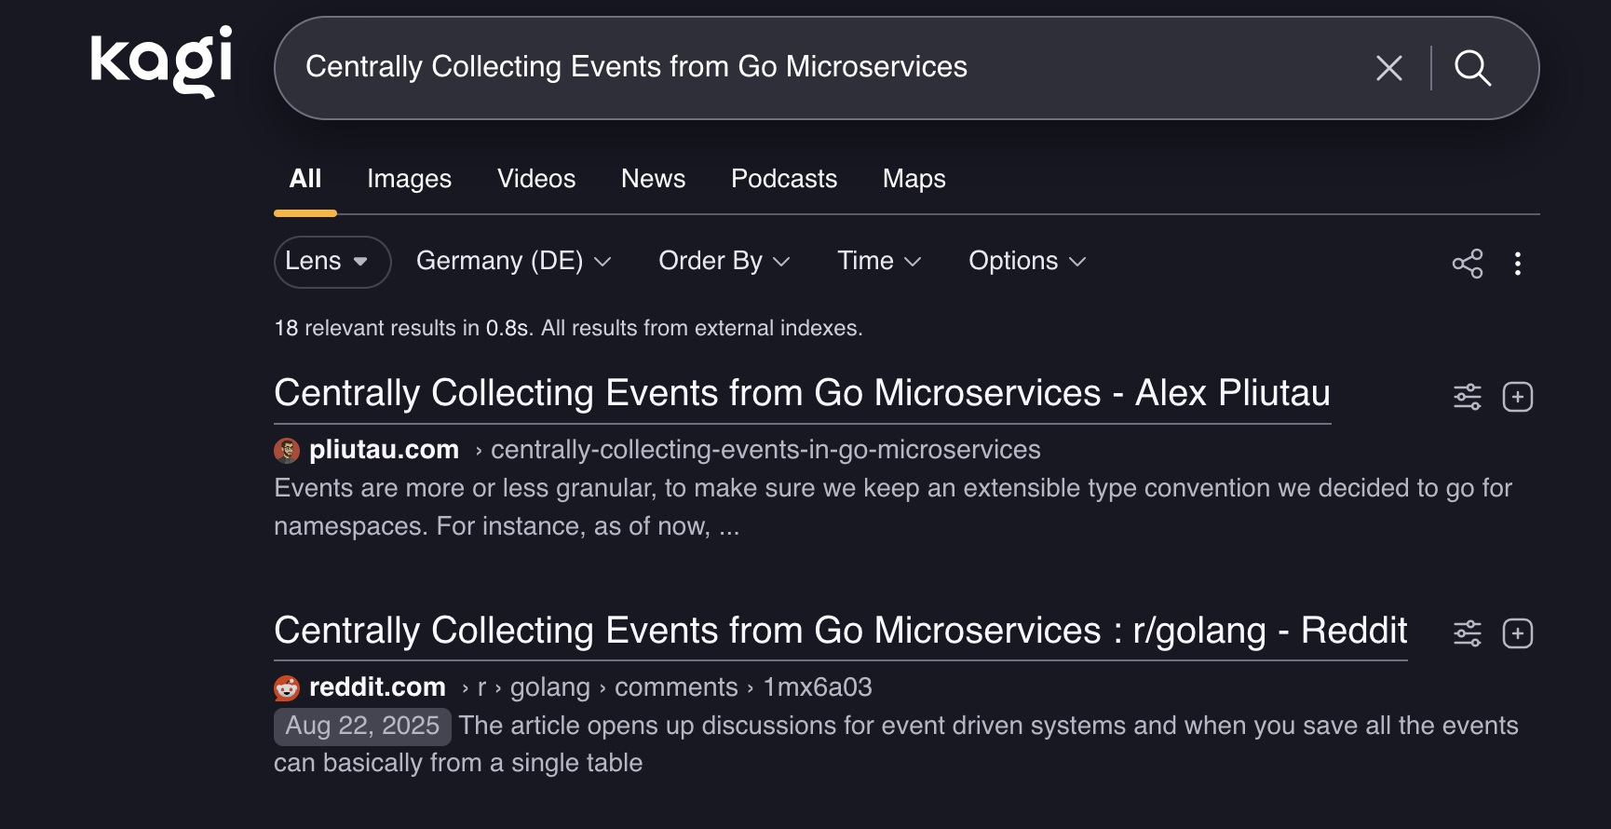Click the centrally-collecting-events-in-go-microservices URL path
1611x829 pixels.
click(x=765, y=450)
